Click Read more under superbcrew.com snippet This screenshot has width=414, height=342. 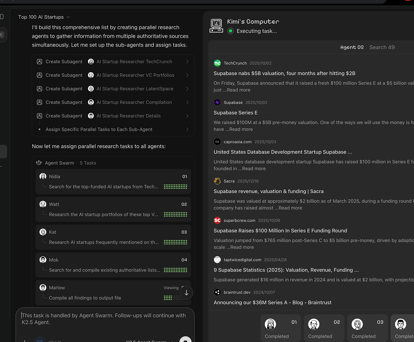tap(242, 247)
